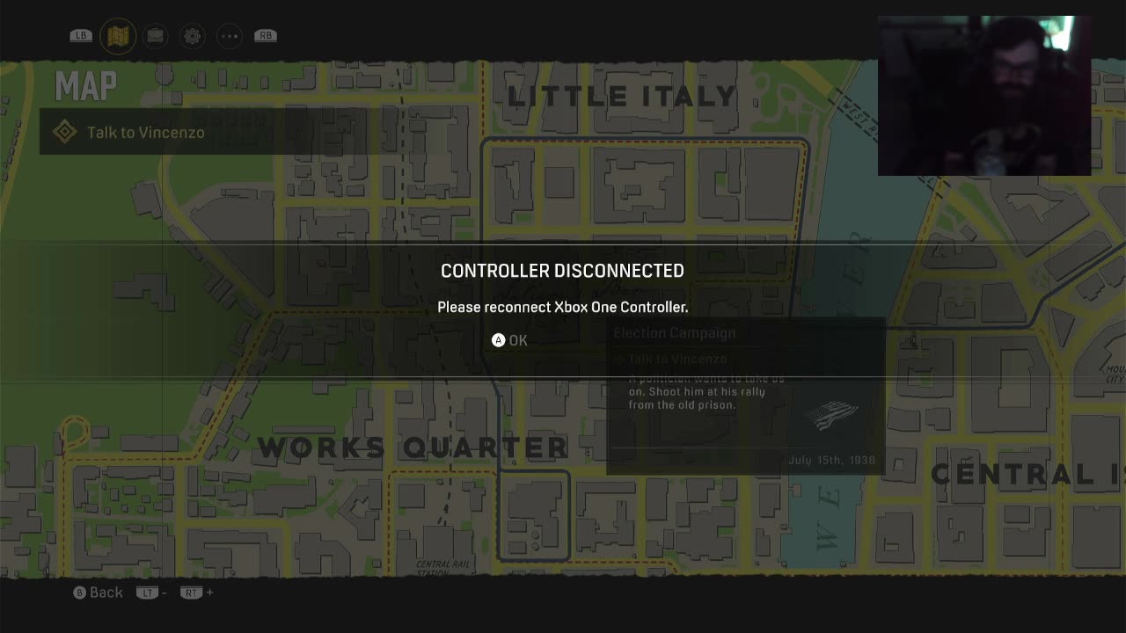The height and width of the screenshot is (633, 1126).
Task: Click Please reconnect Xbox One Controller message
Action: pyautogui.click(x=562, y=307)
